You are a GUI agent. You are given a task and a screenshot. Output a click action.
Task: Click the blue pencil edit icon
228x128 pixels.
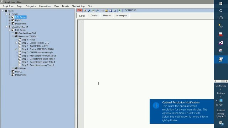(89, 11)
